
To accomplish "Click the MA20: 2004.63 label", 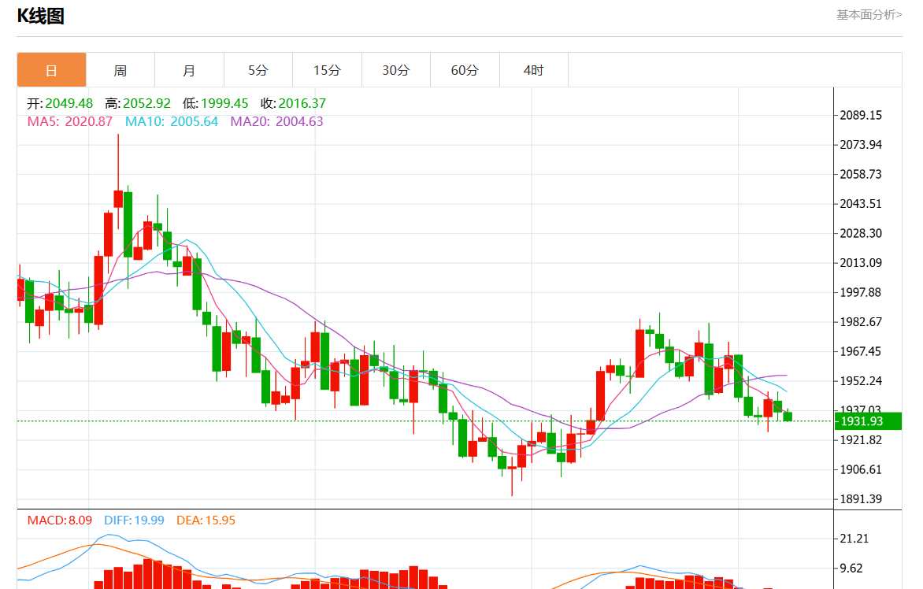I will coord(276,122).
